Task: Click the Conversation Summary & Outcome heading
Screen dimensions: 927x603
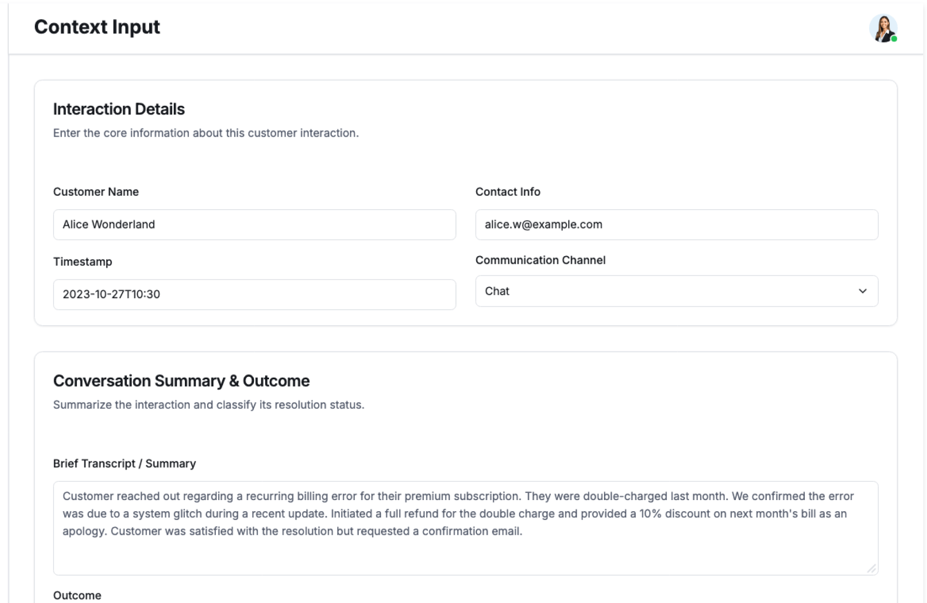Action: [x=181, y=381]
